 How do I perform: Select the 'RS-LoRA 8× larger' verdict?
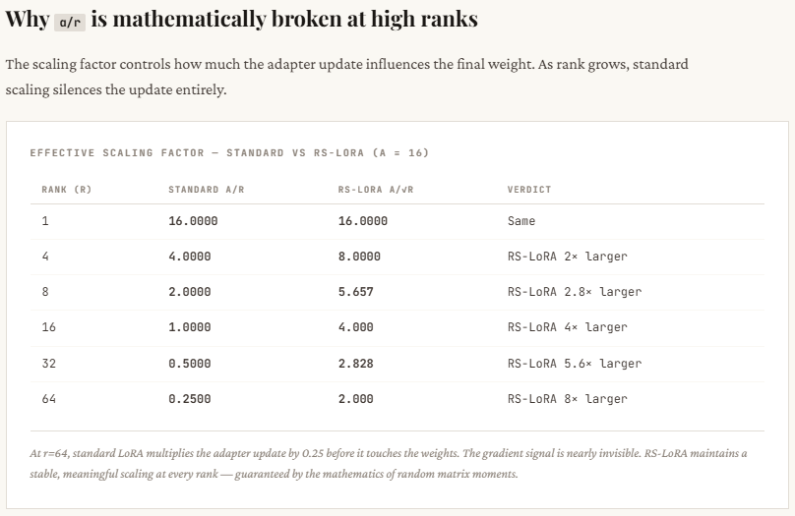[568, 399]
